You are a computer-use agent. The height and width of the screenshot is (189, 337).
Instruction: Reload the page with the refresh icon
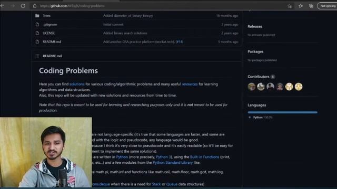pyautogui.click(x=23, y=6)
